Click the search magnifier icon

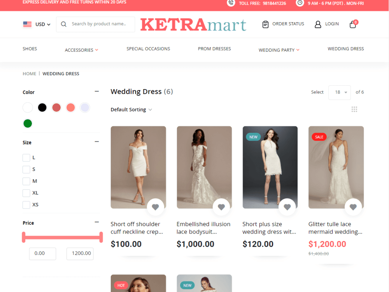pos(63,24)
